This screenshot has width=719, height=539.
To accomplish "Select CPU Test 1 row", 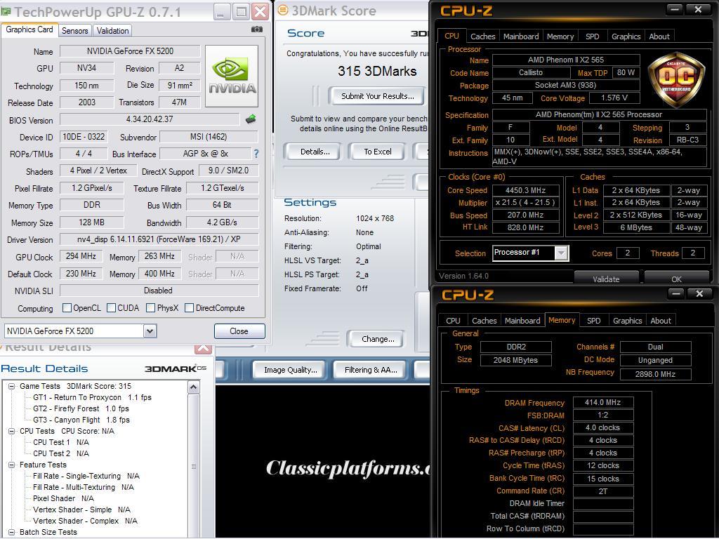I will coord(61,442).
